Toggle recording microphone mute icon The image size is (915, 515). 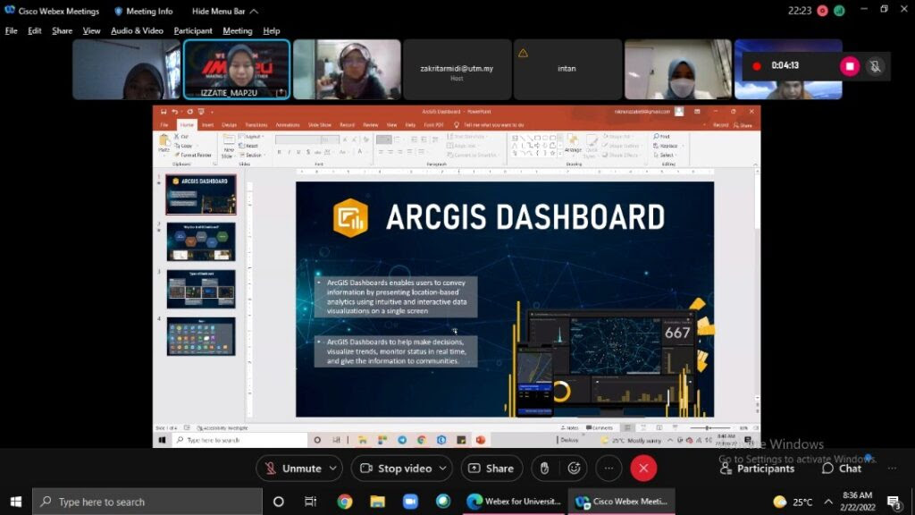875,66
